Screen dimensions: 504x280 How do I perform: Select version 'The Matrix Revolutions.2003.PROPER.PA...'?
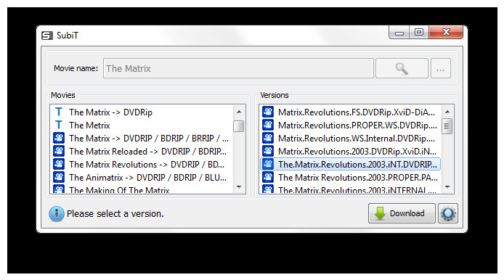tap(351, 177)
